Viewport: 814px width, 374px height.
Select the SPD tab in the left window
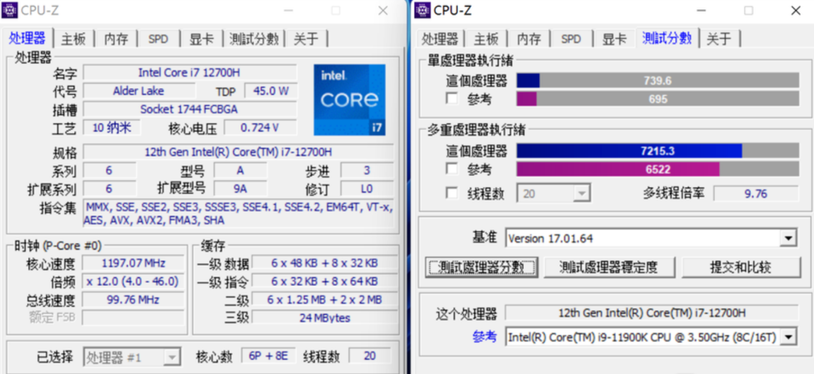click(157, 38)
